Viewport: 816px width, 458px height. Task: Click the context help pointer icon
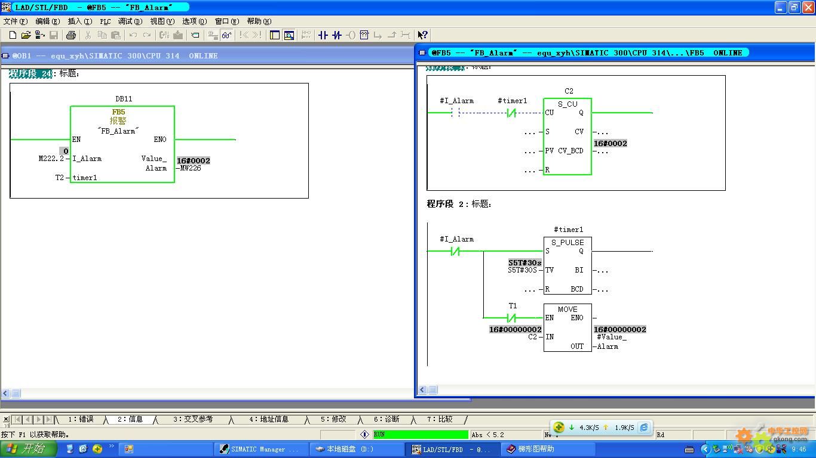(422, 35)
